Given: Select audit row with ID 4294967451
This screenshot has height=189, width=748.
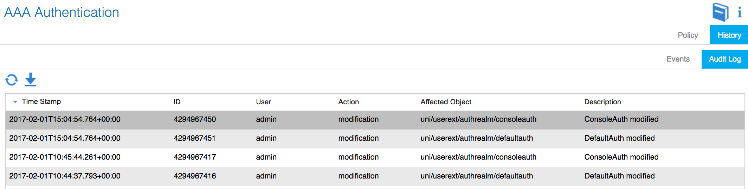Looking at the screenshot, I should pyautogui.click(x=375, y=138).
